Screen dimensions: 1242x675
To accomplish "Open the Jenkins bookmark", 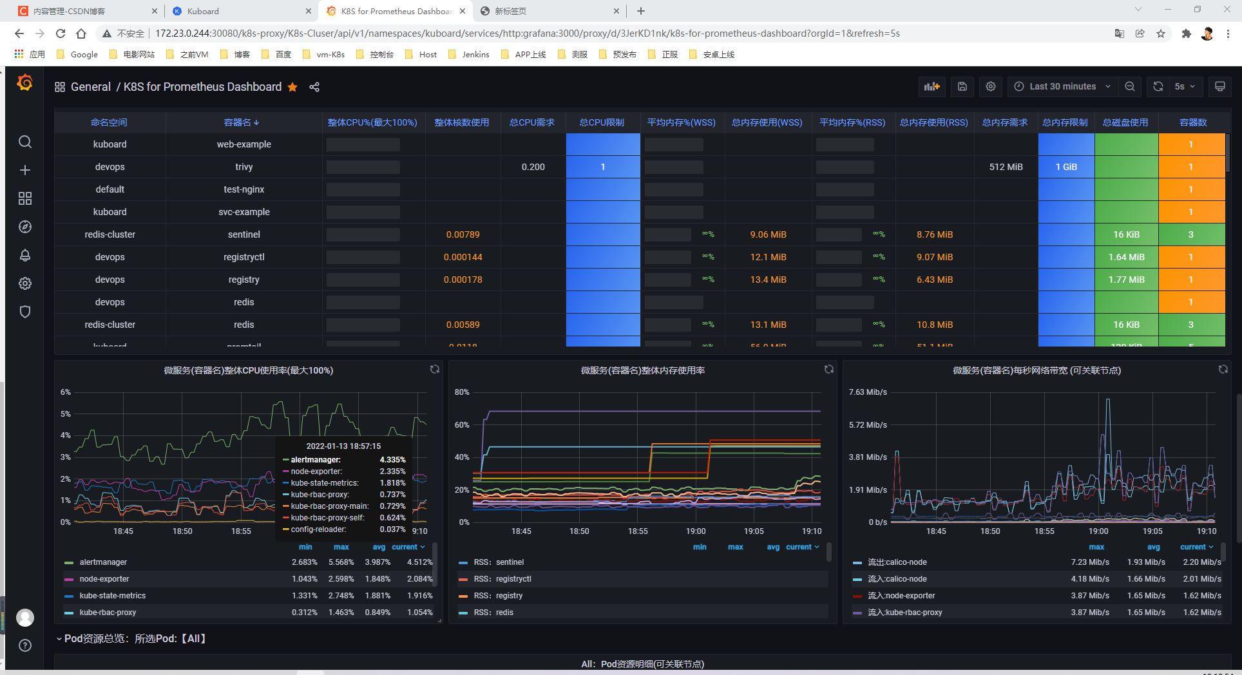I will (x=468, y=55).
